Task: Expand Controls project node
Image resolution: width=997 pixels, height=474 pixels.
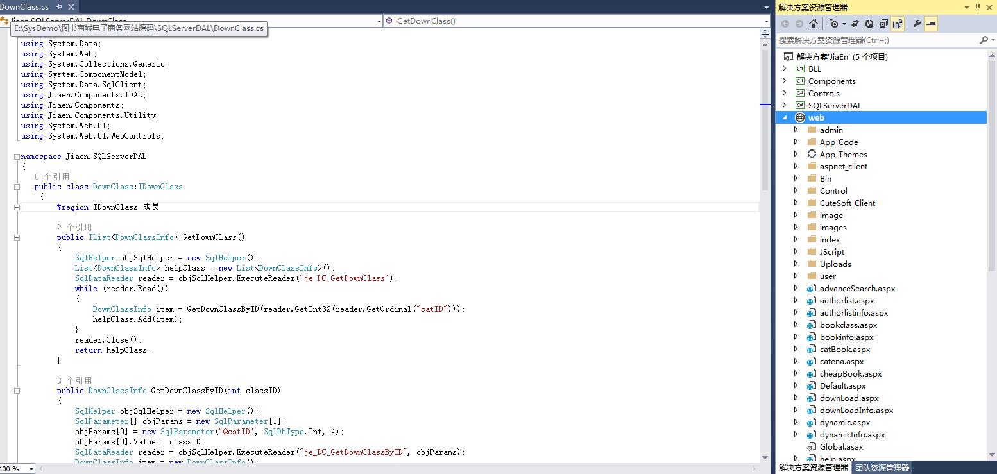Action: pyautogui.click(x=785, y=93)
